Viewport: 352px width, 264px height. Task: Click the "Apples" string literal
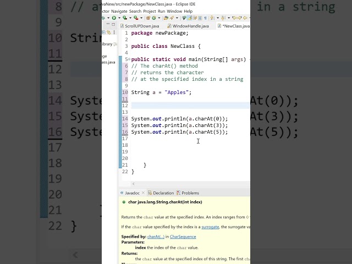pyautogui.click(x=177, y=92)
